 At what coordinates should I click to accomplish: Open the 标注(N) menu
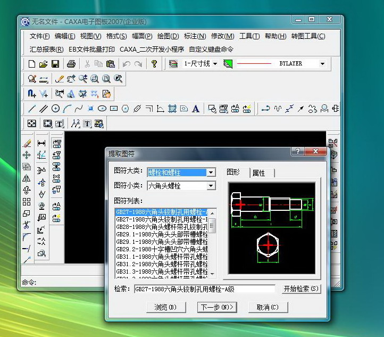click(x=195, y=36)
